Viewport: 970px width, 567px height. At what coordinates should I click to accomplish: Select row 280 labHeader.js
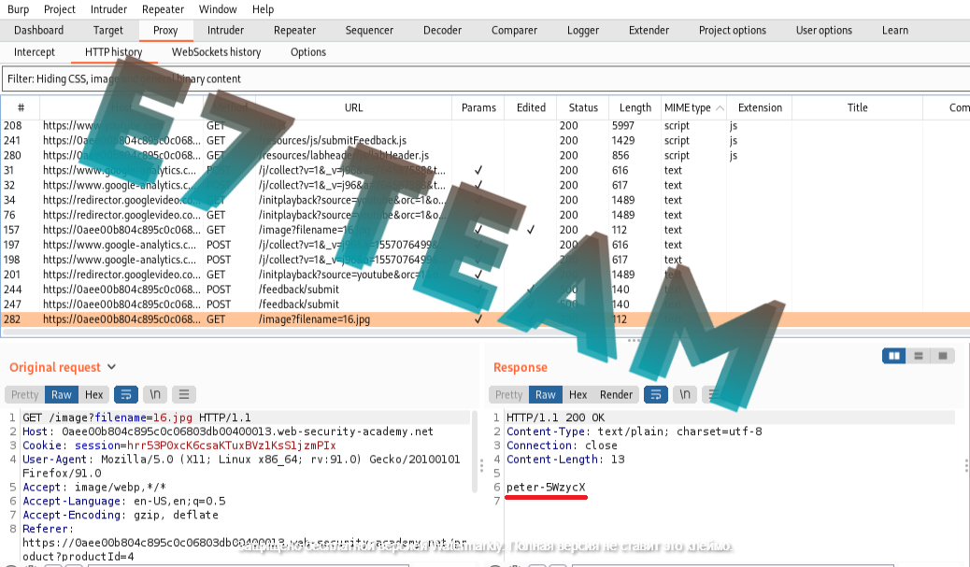[x=486, y=155]
